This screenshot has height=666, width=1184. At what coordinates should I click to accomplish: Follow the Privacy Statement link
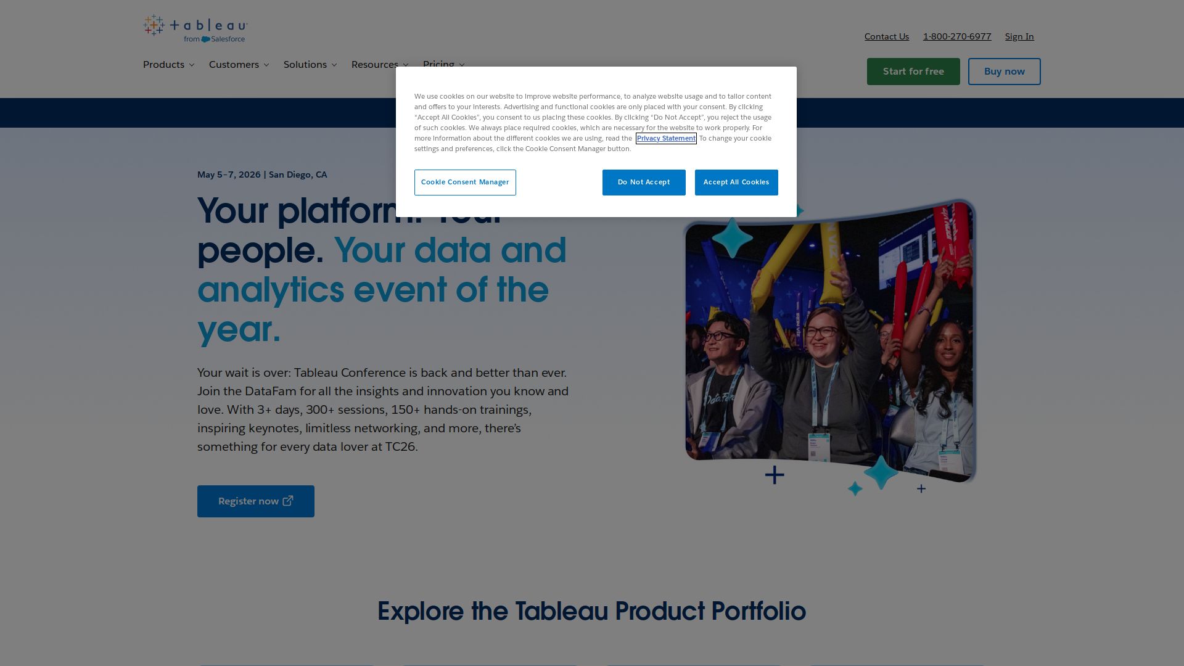pos(666,138)
